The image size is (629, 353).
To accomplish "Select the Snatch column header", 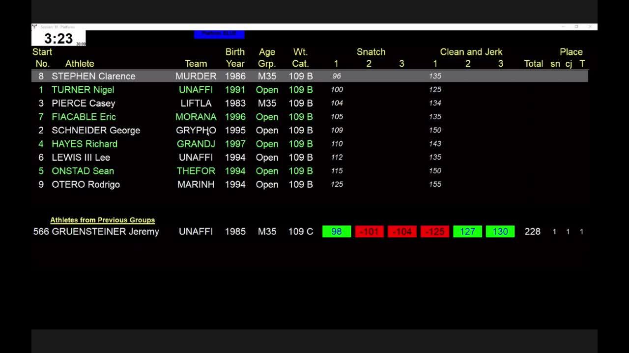I will tap(371, 51).
